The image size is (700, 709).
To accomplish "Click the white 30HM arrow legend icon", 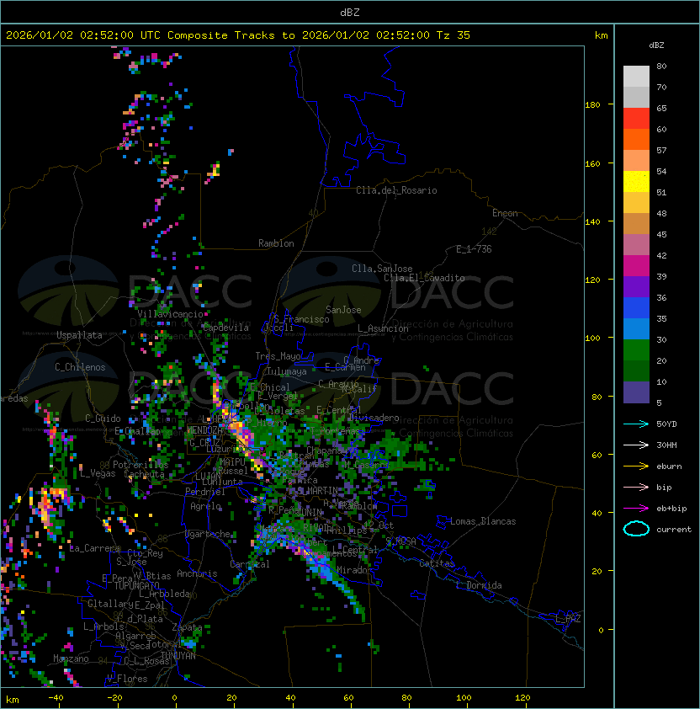I will coord(636,445).
